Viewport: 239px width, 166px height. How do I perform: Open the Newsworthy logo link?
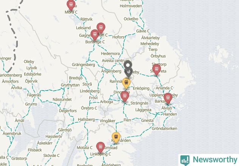tap(209, 160)
